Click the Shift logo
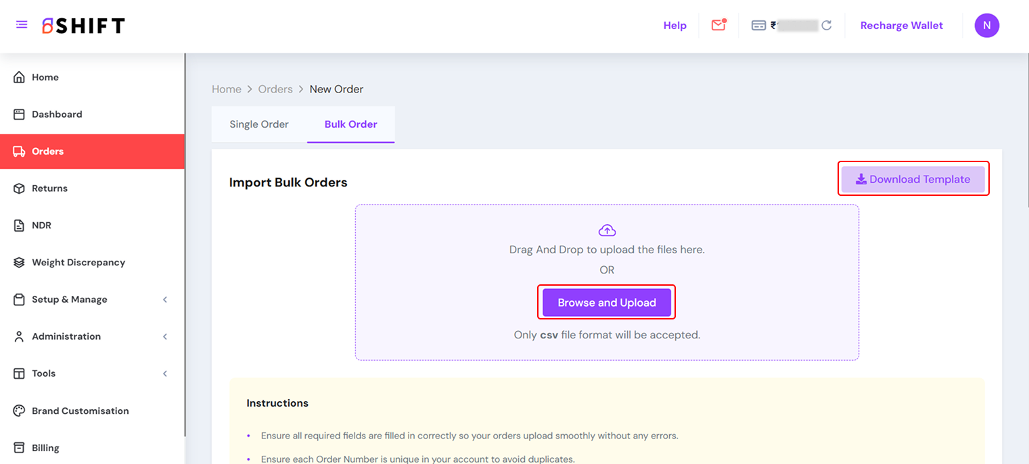The height and width of the screenshot is (464, 1029). tap(83, 26)
